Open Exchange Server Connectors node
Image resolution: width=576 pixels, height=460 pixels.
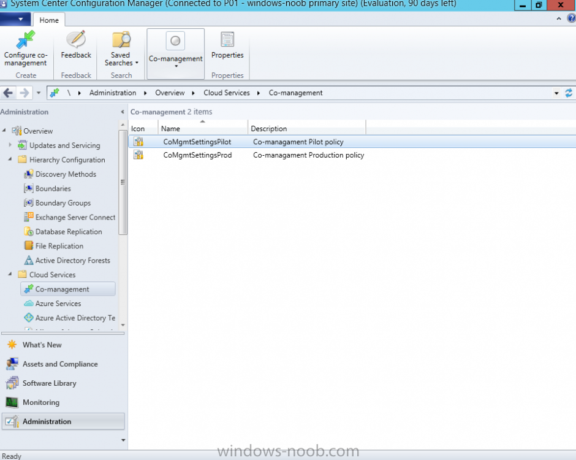pyautogui.click(x=75, y=217)
